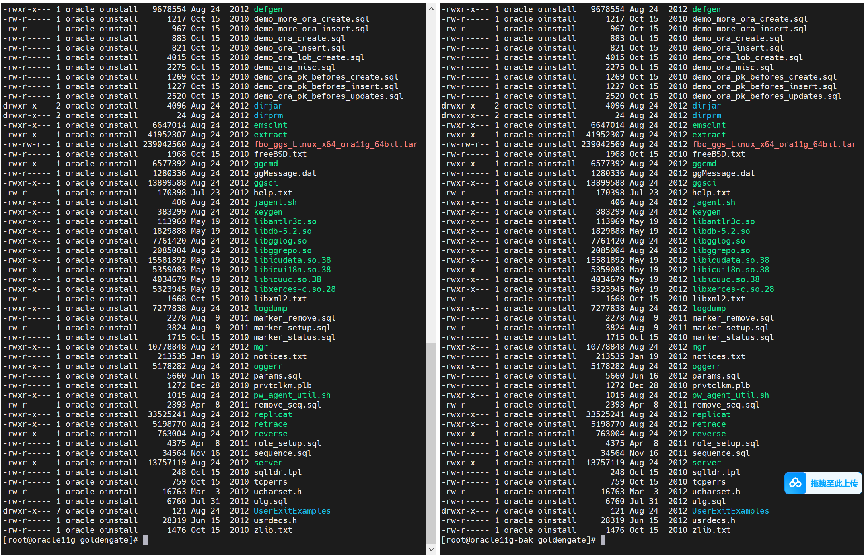Click the red tar filename in the right terminal
Viewport: 864px width, 555px height.
click(774, 144)
